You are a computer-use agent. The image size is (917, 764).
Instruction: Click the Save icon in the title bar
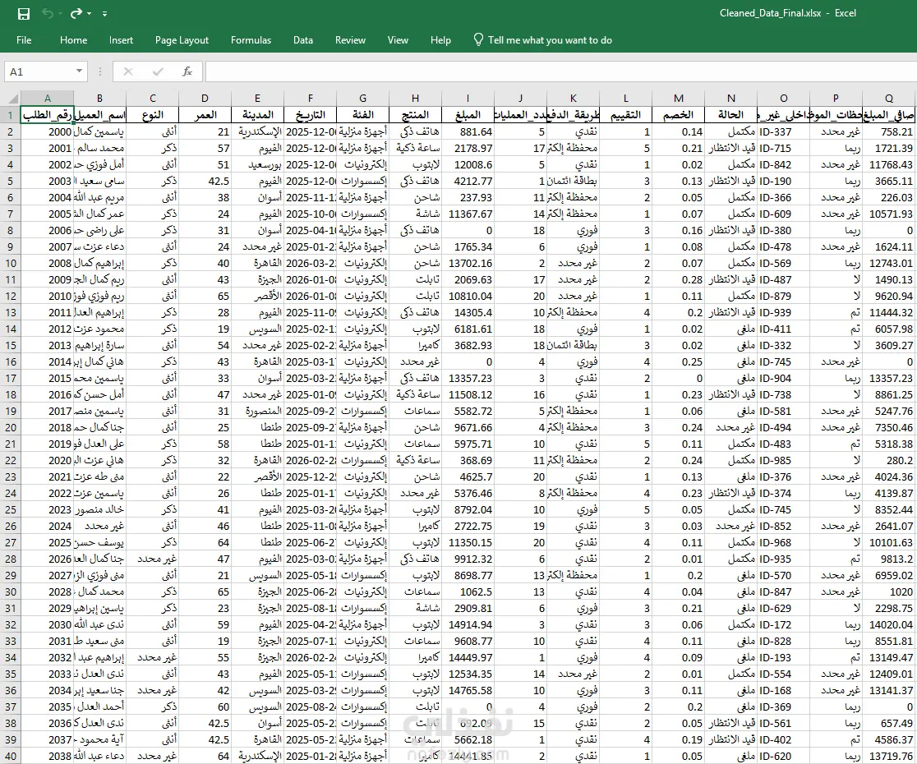23,13
